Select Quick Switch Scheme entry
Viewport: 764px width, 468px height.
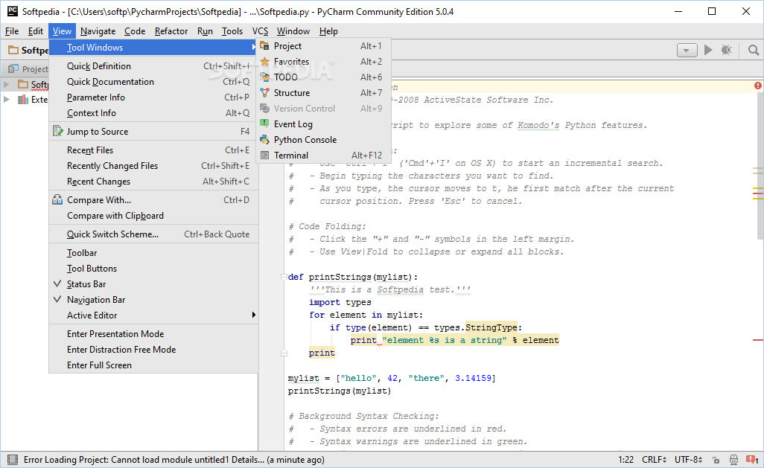pyautogui.click(x=153, y=234)
